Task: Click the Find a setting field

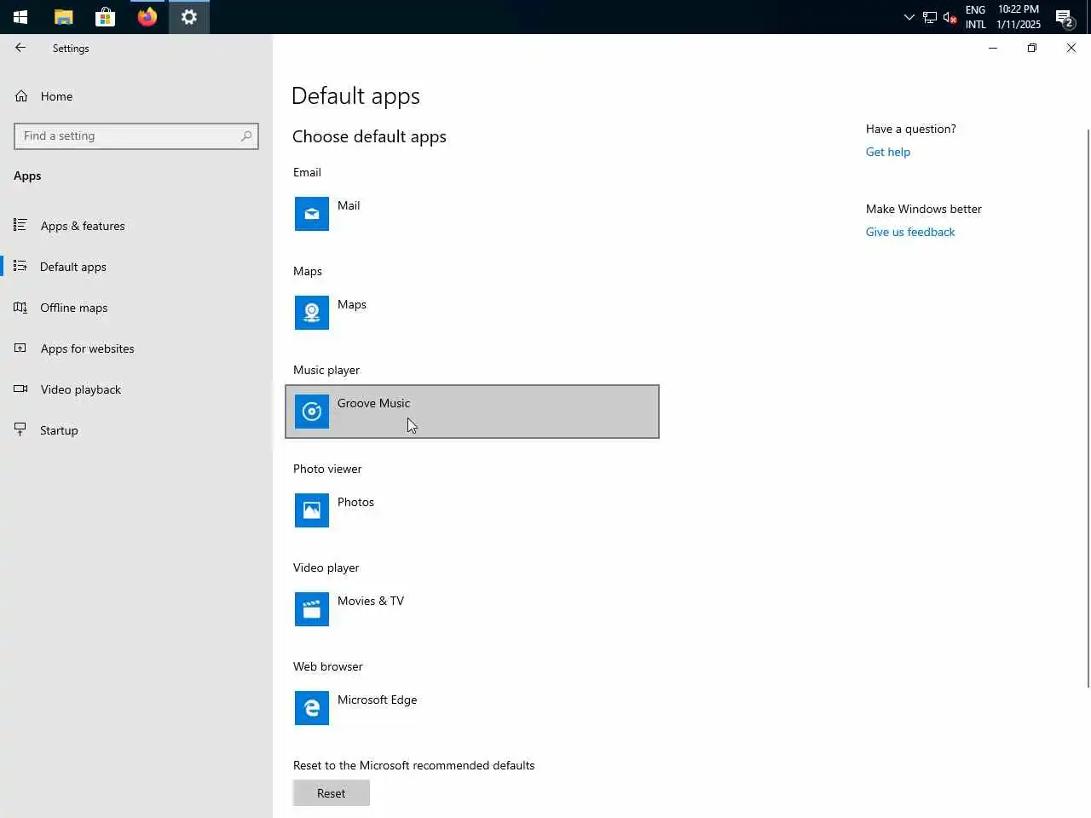Action: pos(136,136)
